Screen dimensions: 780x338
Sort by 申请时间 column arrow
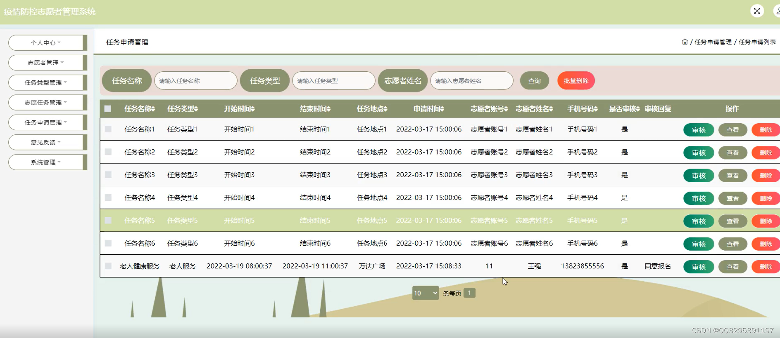tap(442, 109)
